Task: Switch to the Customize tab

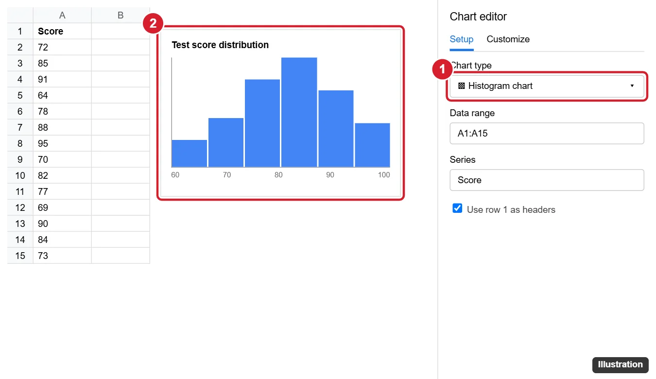Action: pyautogui.click(x=508, y=39)
